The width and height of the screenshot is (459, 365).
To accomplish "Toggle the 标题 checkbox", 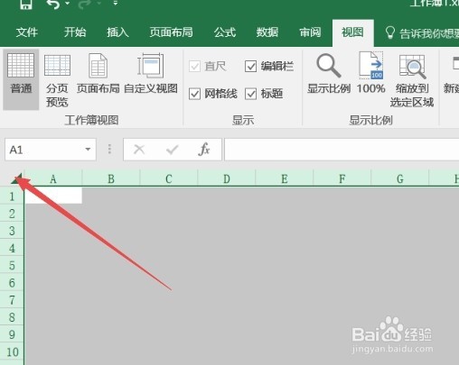I will pyautogui.click(x=250, y=94).
